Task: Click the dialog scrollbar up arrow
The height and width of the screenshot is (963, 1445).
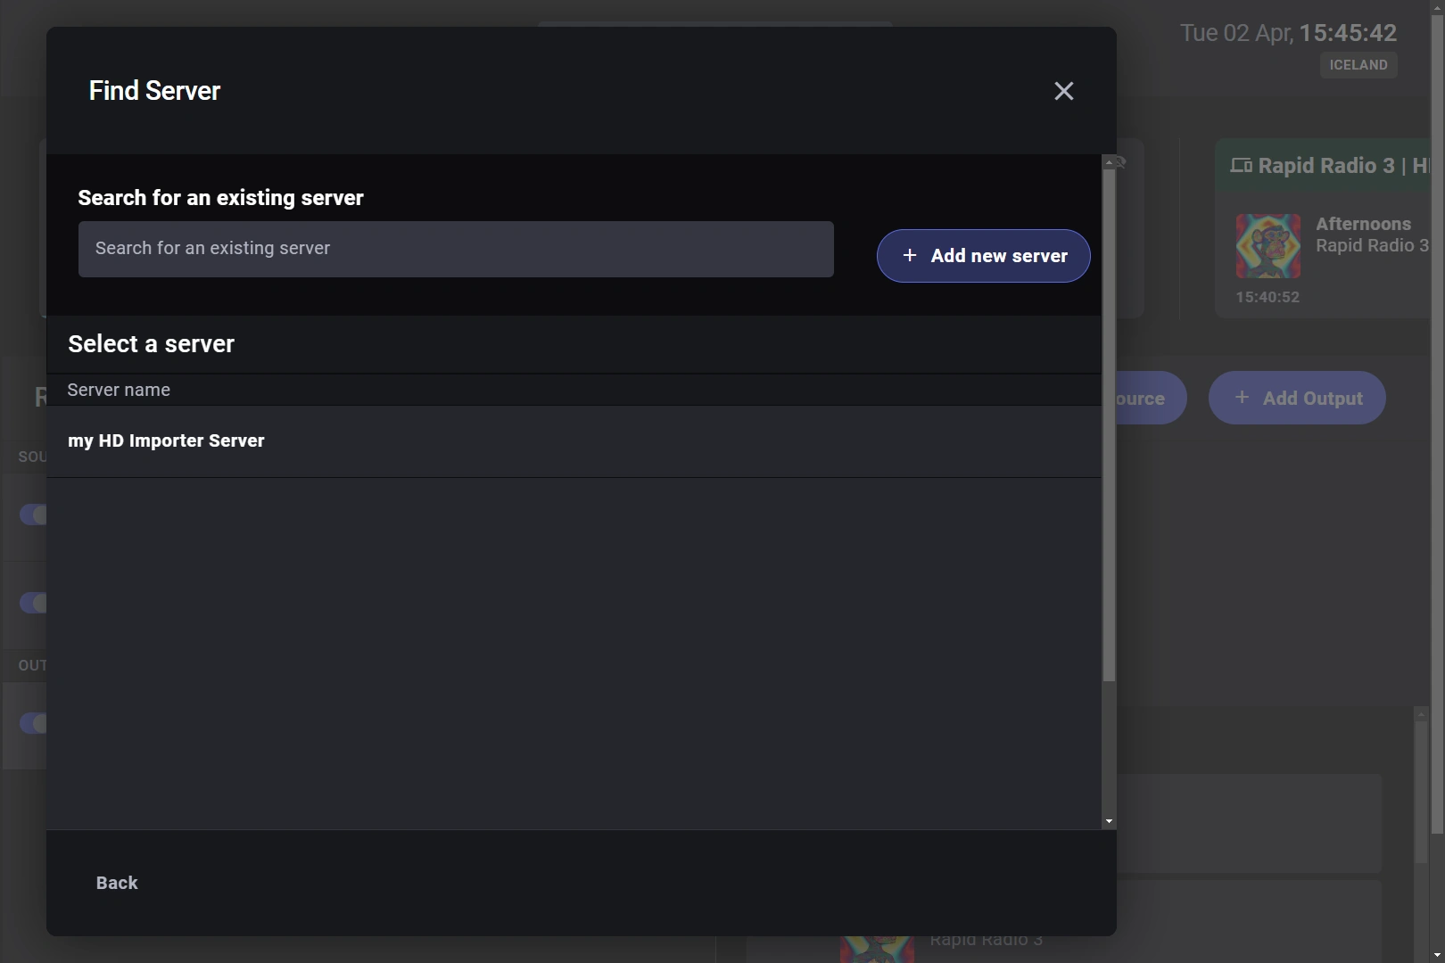Action: click(x=1109, y=162)
